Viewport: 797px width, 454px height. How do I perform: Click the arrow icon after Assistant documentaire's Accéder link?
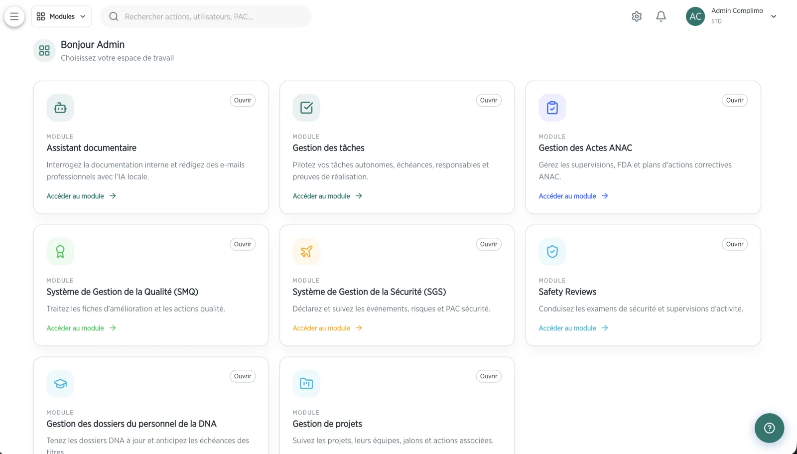113,196
